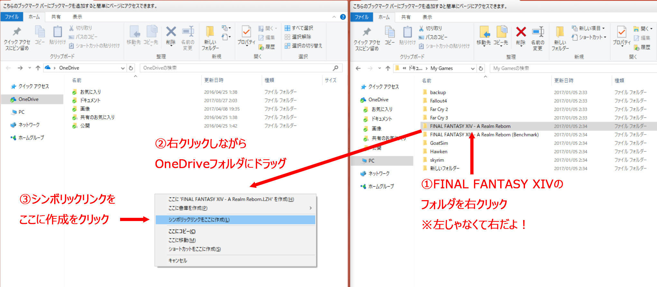Open recent locations dropdown in left window
This screenshot has width=657, height=287.
[x=30, y=68]
